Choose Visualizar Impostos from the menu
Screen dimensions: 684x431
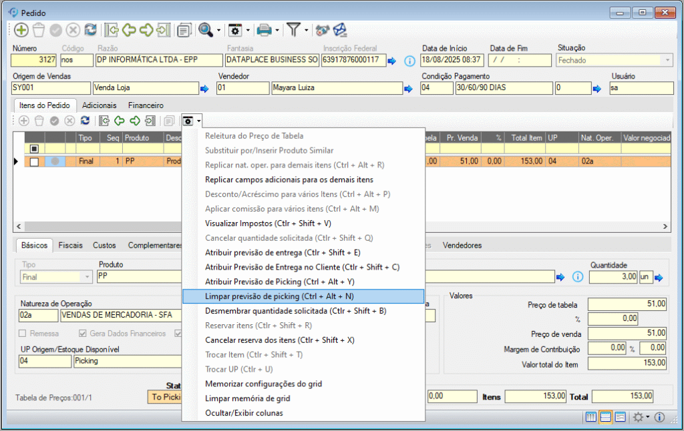point(268,224)
